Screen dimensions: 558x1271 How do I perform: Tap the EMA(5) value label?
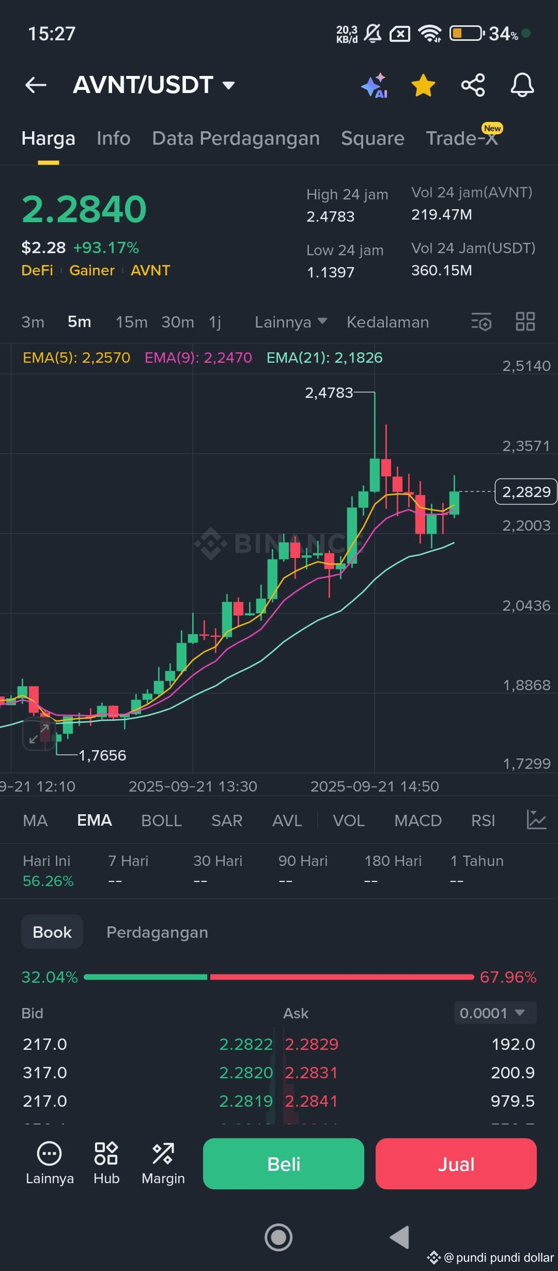pyautogui.click(x=76, y=358)
